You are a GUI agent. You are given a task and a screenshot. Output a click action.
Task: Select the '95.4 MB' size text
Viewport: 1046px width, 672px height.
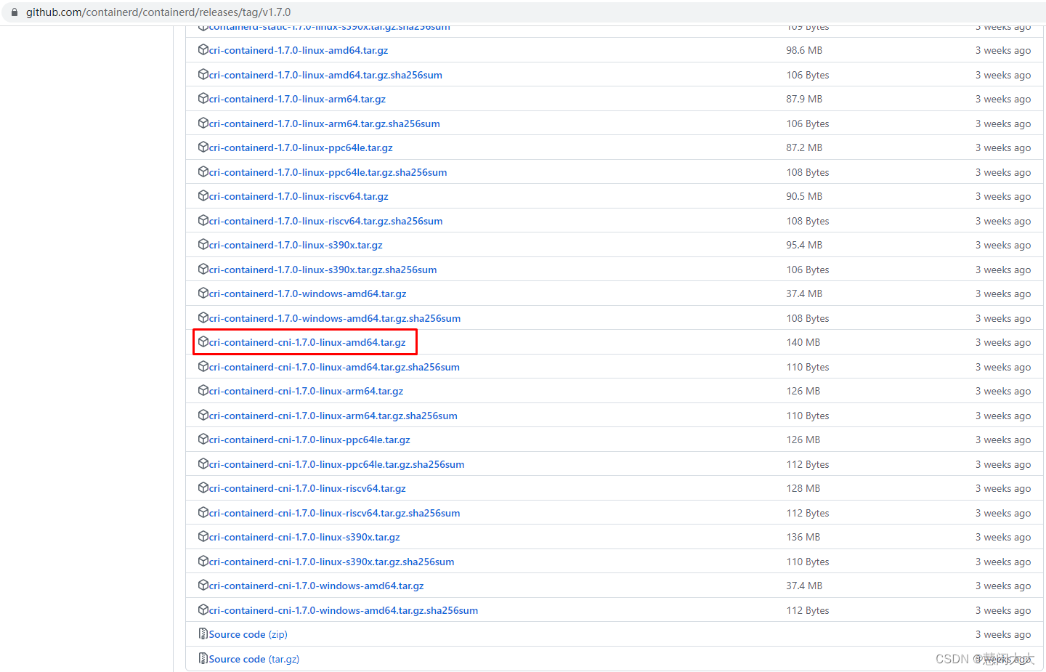pyautogui.click(x=804, y=245)
